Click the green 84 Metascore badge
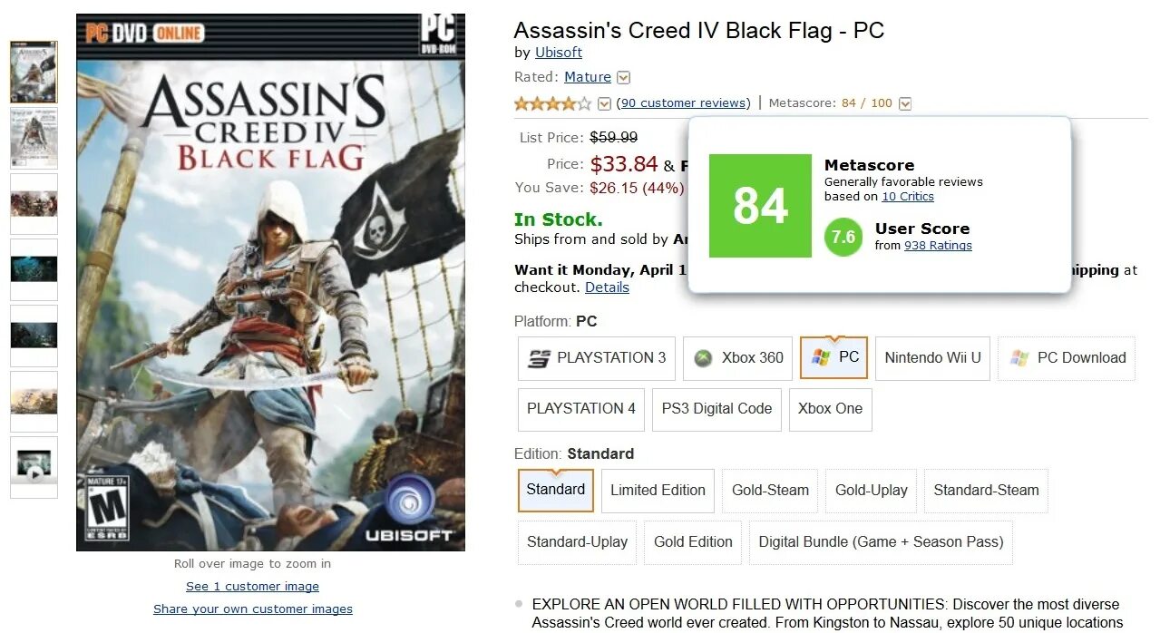 pos(760,206)
